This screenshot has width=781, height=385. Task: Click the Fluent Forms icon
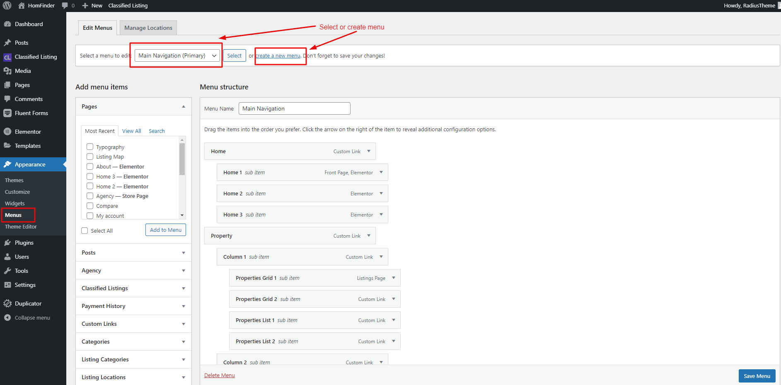(x=7, y=113)
